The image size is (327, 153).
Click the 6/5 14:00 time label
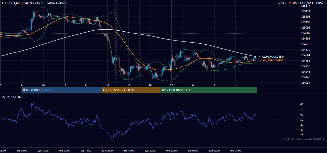click(86, 151)
